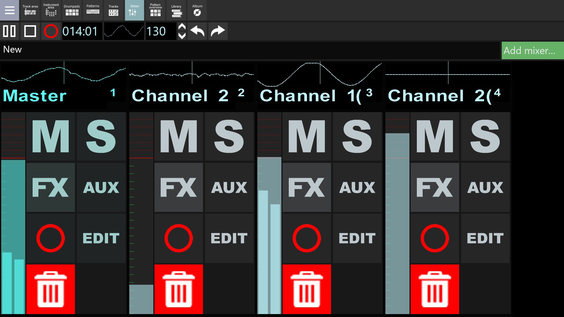The image size is (564, 317).
Task: Delete Channel 1 with the trash icon
Action: (x=306, y=289)
